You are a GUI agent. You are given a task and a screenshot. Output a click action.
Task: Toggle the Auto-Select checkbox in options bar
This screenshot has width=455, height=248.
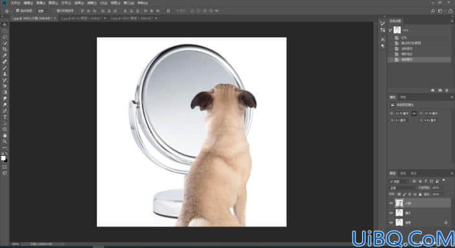point(17,11)
